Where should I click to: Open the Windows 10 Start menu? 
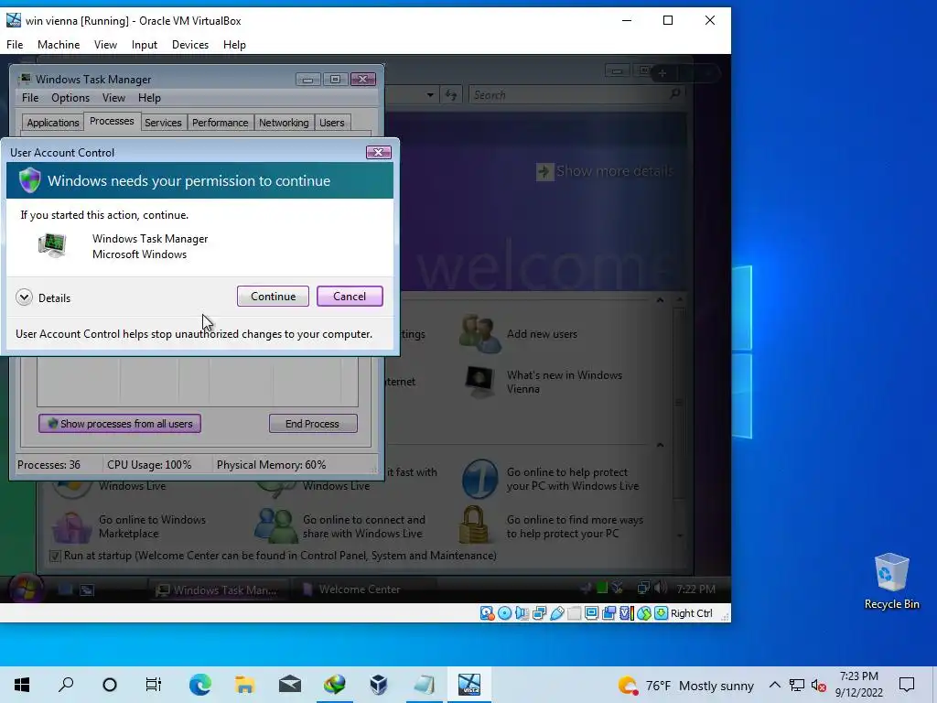22,685
